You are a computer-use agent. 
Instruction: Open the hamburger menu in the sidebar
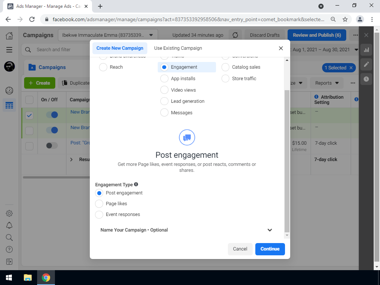(x=9, y=50)
